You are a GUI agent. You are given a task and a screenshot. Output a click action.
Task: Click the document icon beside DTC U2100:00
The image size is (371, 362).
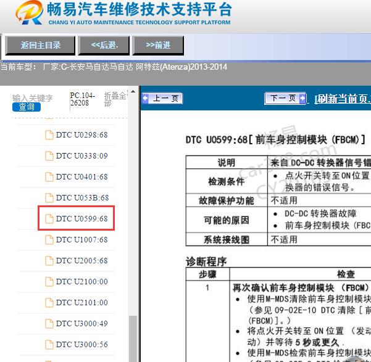49,282
